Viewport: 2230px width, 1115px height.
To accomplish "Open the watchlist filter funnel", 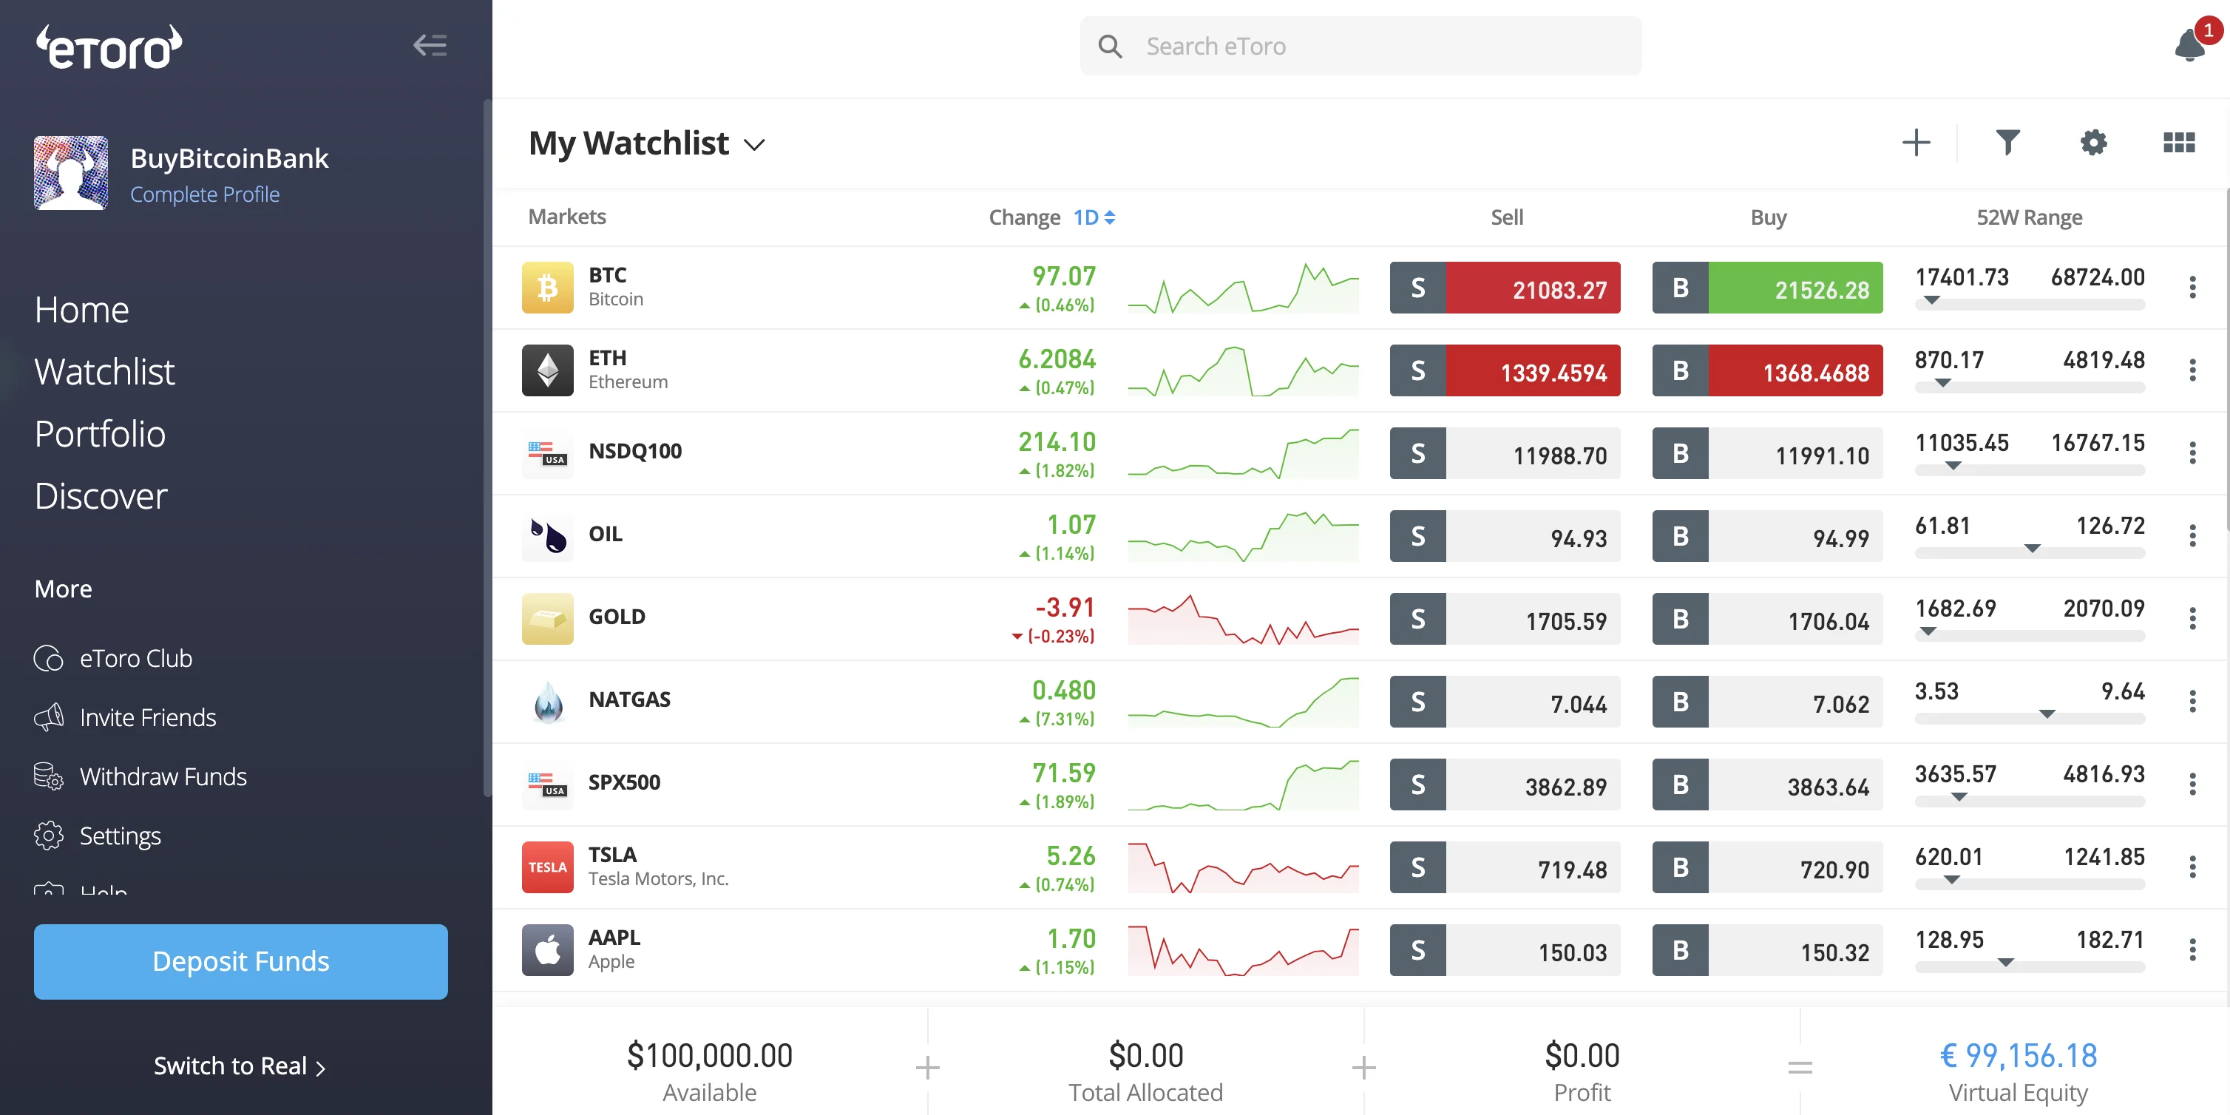I will (2008, 143).
